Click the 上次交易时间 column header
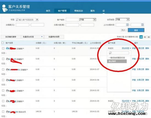The image size is (151, 118). pos(95,43)
